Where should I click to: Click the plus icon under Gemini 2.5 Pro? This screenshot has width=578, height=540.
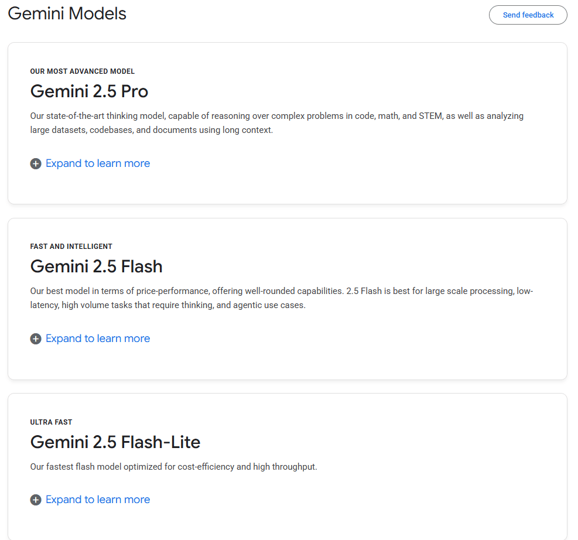(36, 164)
